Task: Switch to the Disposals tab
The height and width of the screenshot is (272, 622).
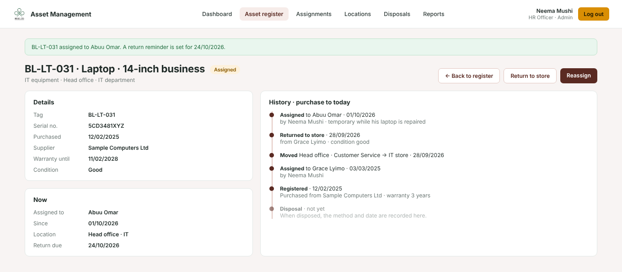Action: click(x=397, y=14)
